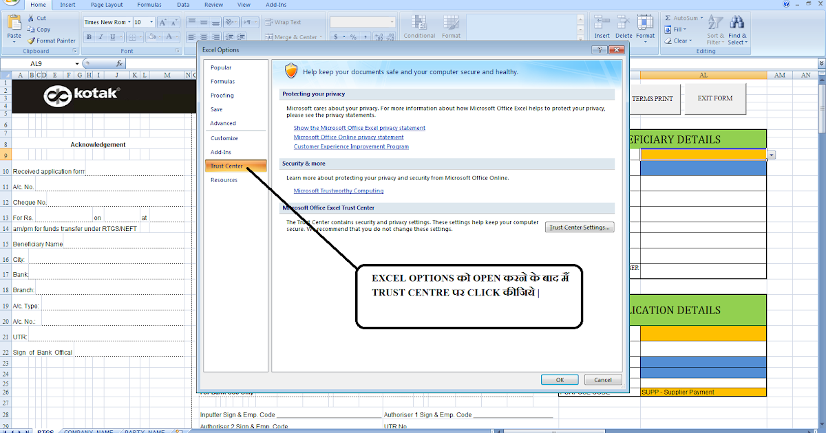Screen dimensions: 826x433
Task: Switch to the Formulas ribbon tab
Action: (x=149, y=5)
